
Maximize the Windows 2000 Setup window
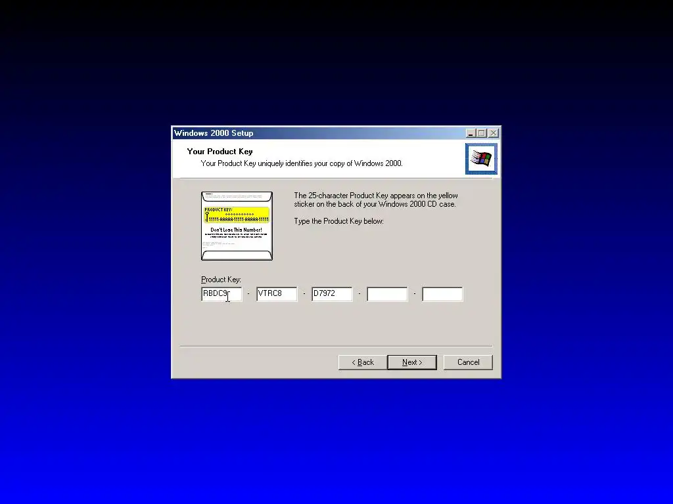coord(482,133)
